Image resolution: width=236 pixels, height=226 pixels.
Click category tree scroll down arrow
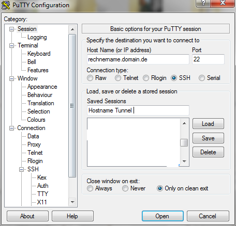coord(72,202)
